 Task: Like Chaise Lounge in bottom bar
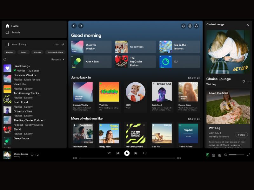32,155
